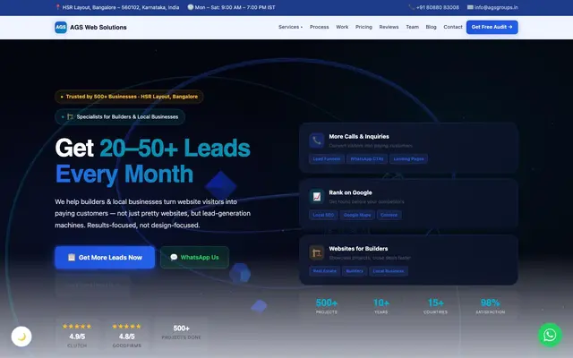Select the Builders tag
This screenshot has height=358, width=573.
point(355,271)
